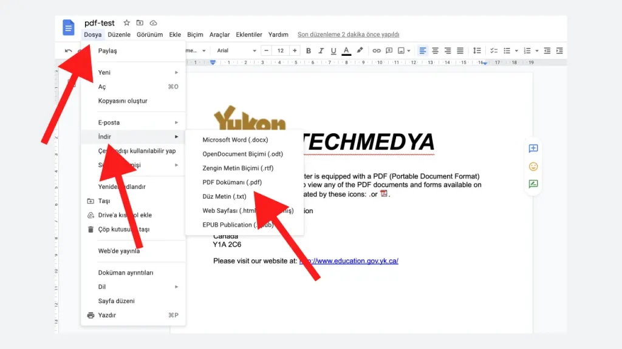Open the last edit history link
This screenshot has width=622, height=349.
348,35
